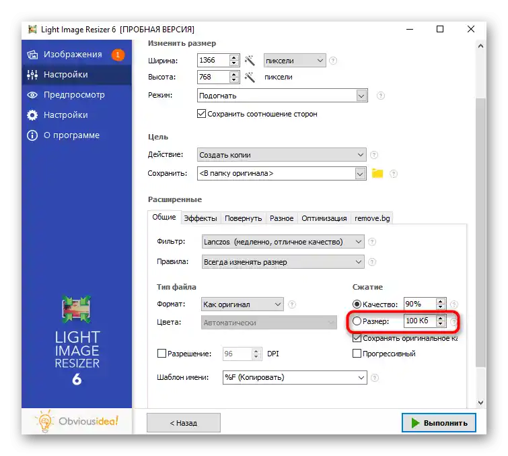
Task: Select the Качество radio button
Action: tap(357, 304)
